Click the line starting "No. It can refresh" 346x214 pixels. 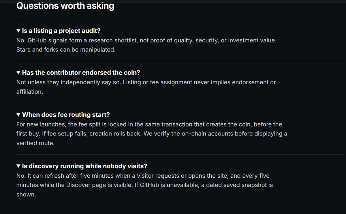point(143,176)
